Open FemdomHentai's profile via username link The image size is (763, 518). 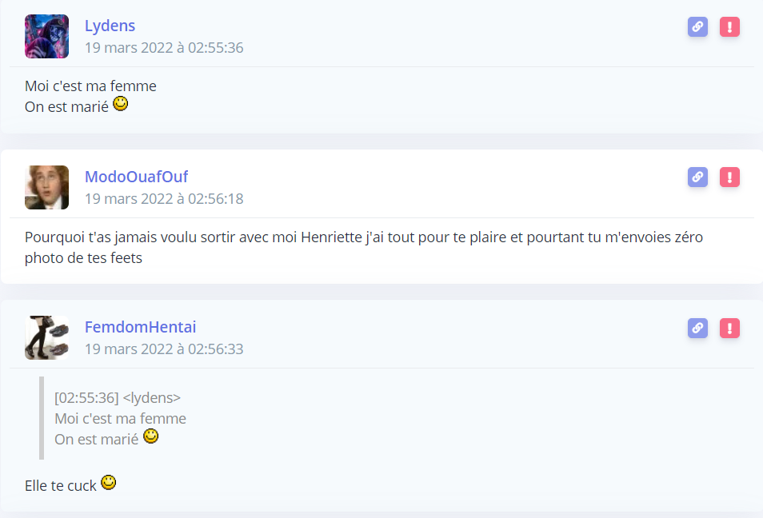[x=140, y=327]
